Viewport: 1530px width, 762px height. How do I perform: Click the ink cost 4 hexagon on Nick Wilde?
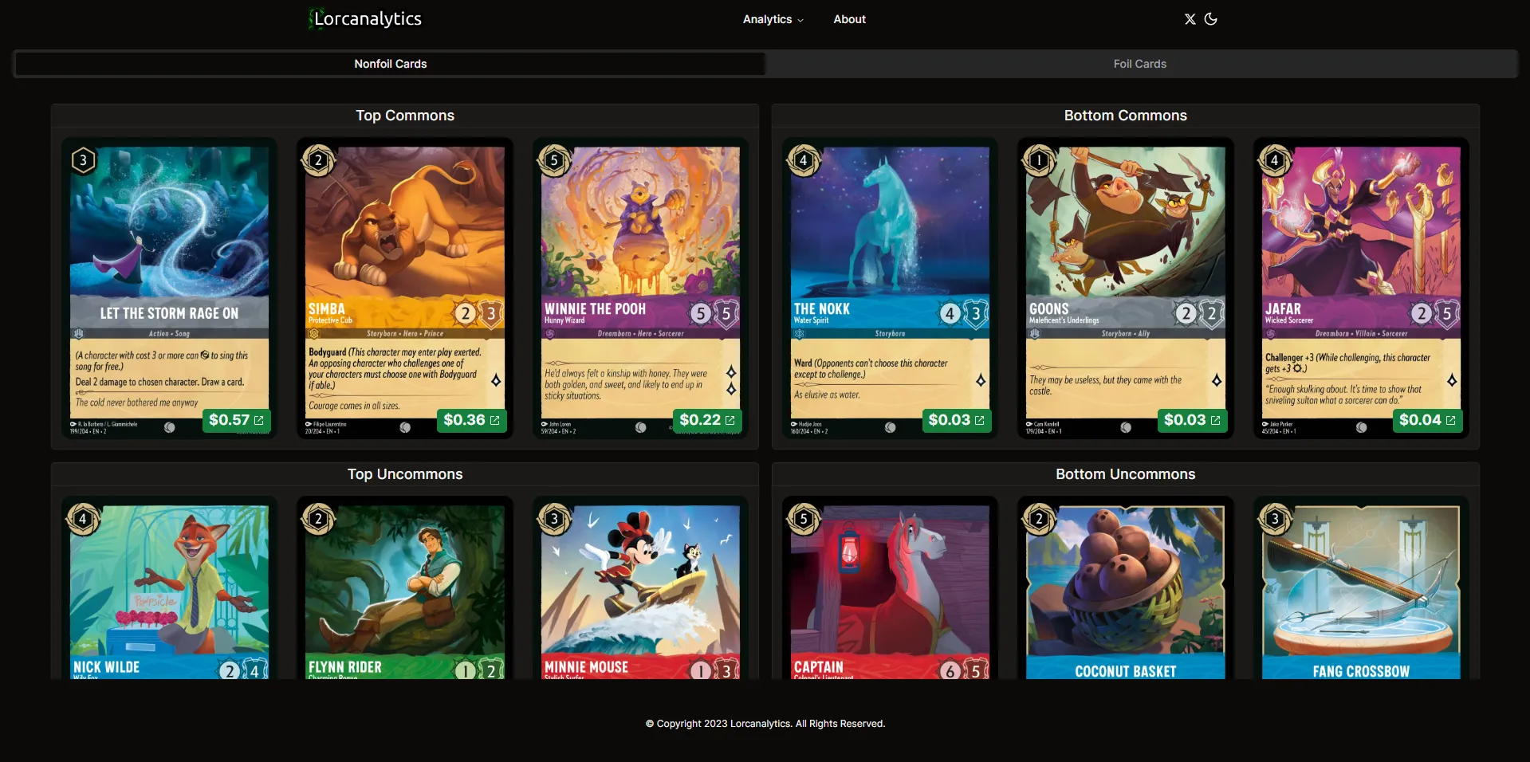pyautogui.click(x=83, y=519)
